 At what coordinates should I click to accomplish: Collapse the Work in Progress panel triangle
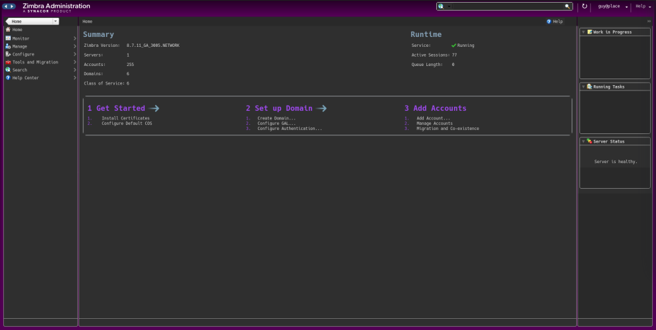pyautogui.click(x=583, y=32)
